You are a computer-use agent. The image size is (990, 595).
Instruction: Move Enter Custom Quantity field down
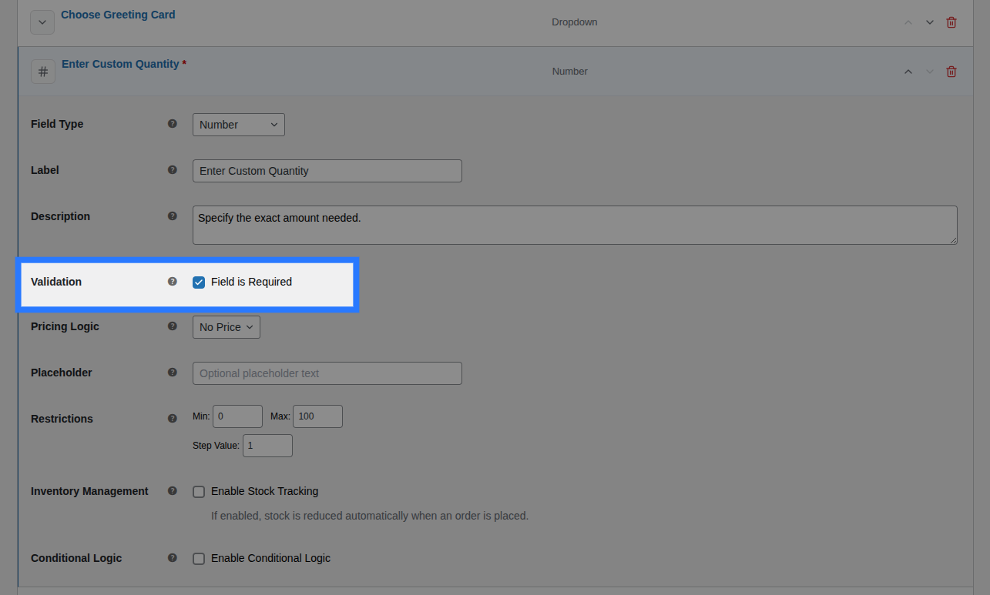(930, 72)
